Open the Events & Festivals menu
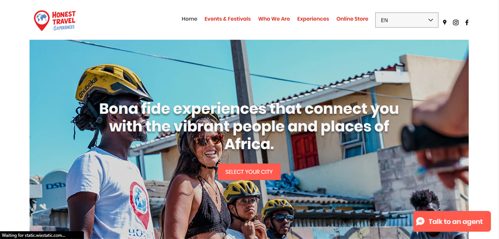Image resolution: width=499 pixels, height=239 pixels. tap(228, 19)
